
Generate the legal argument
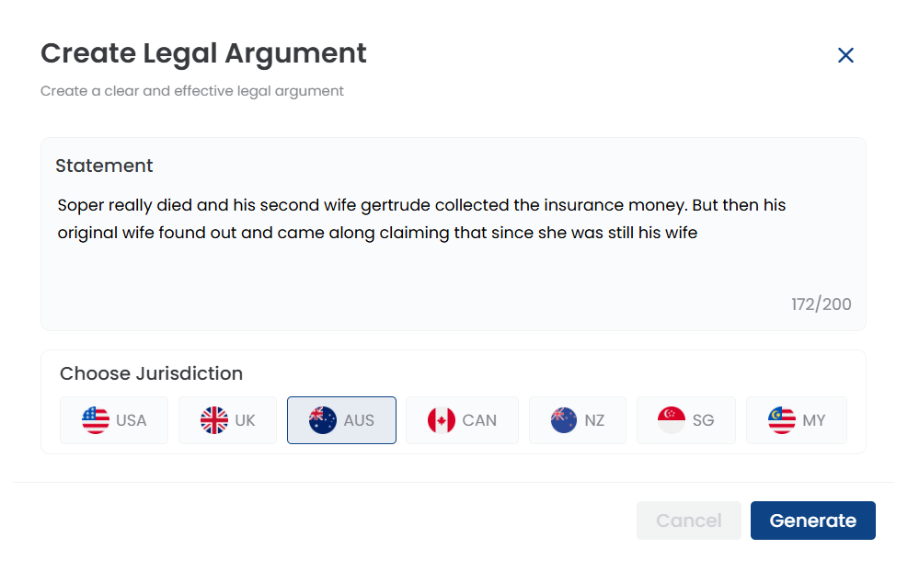813,521
